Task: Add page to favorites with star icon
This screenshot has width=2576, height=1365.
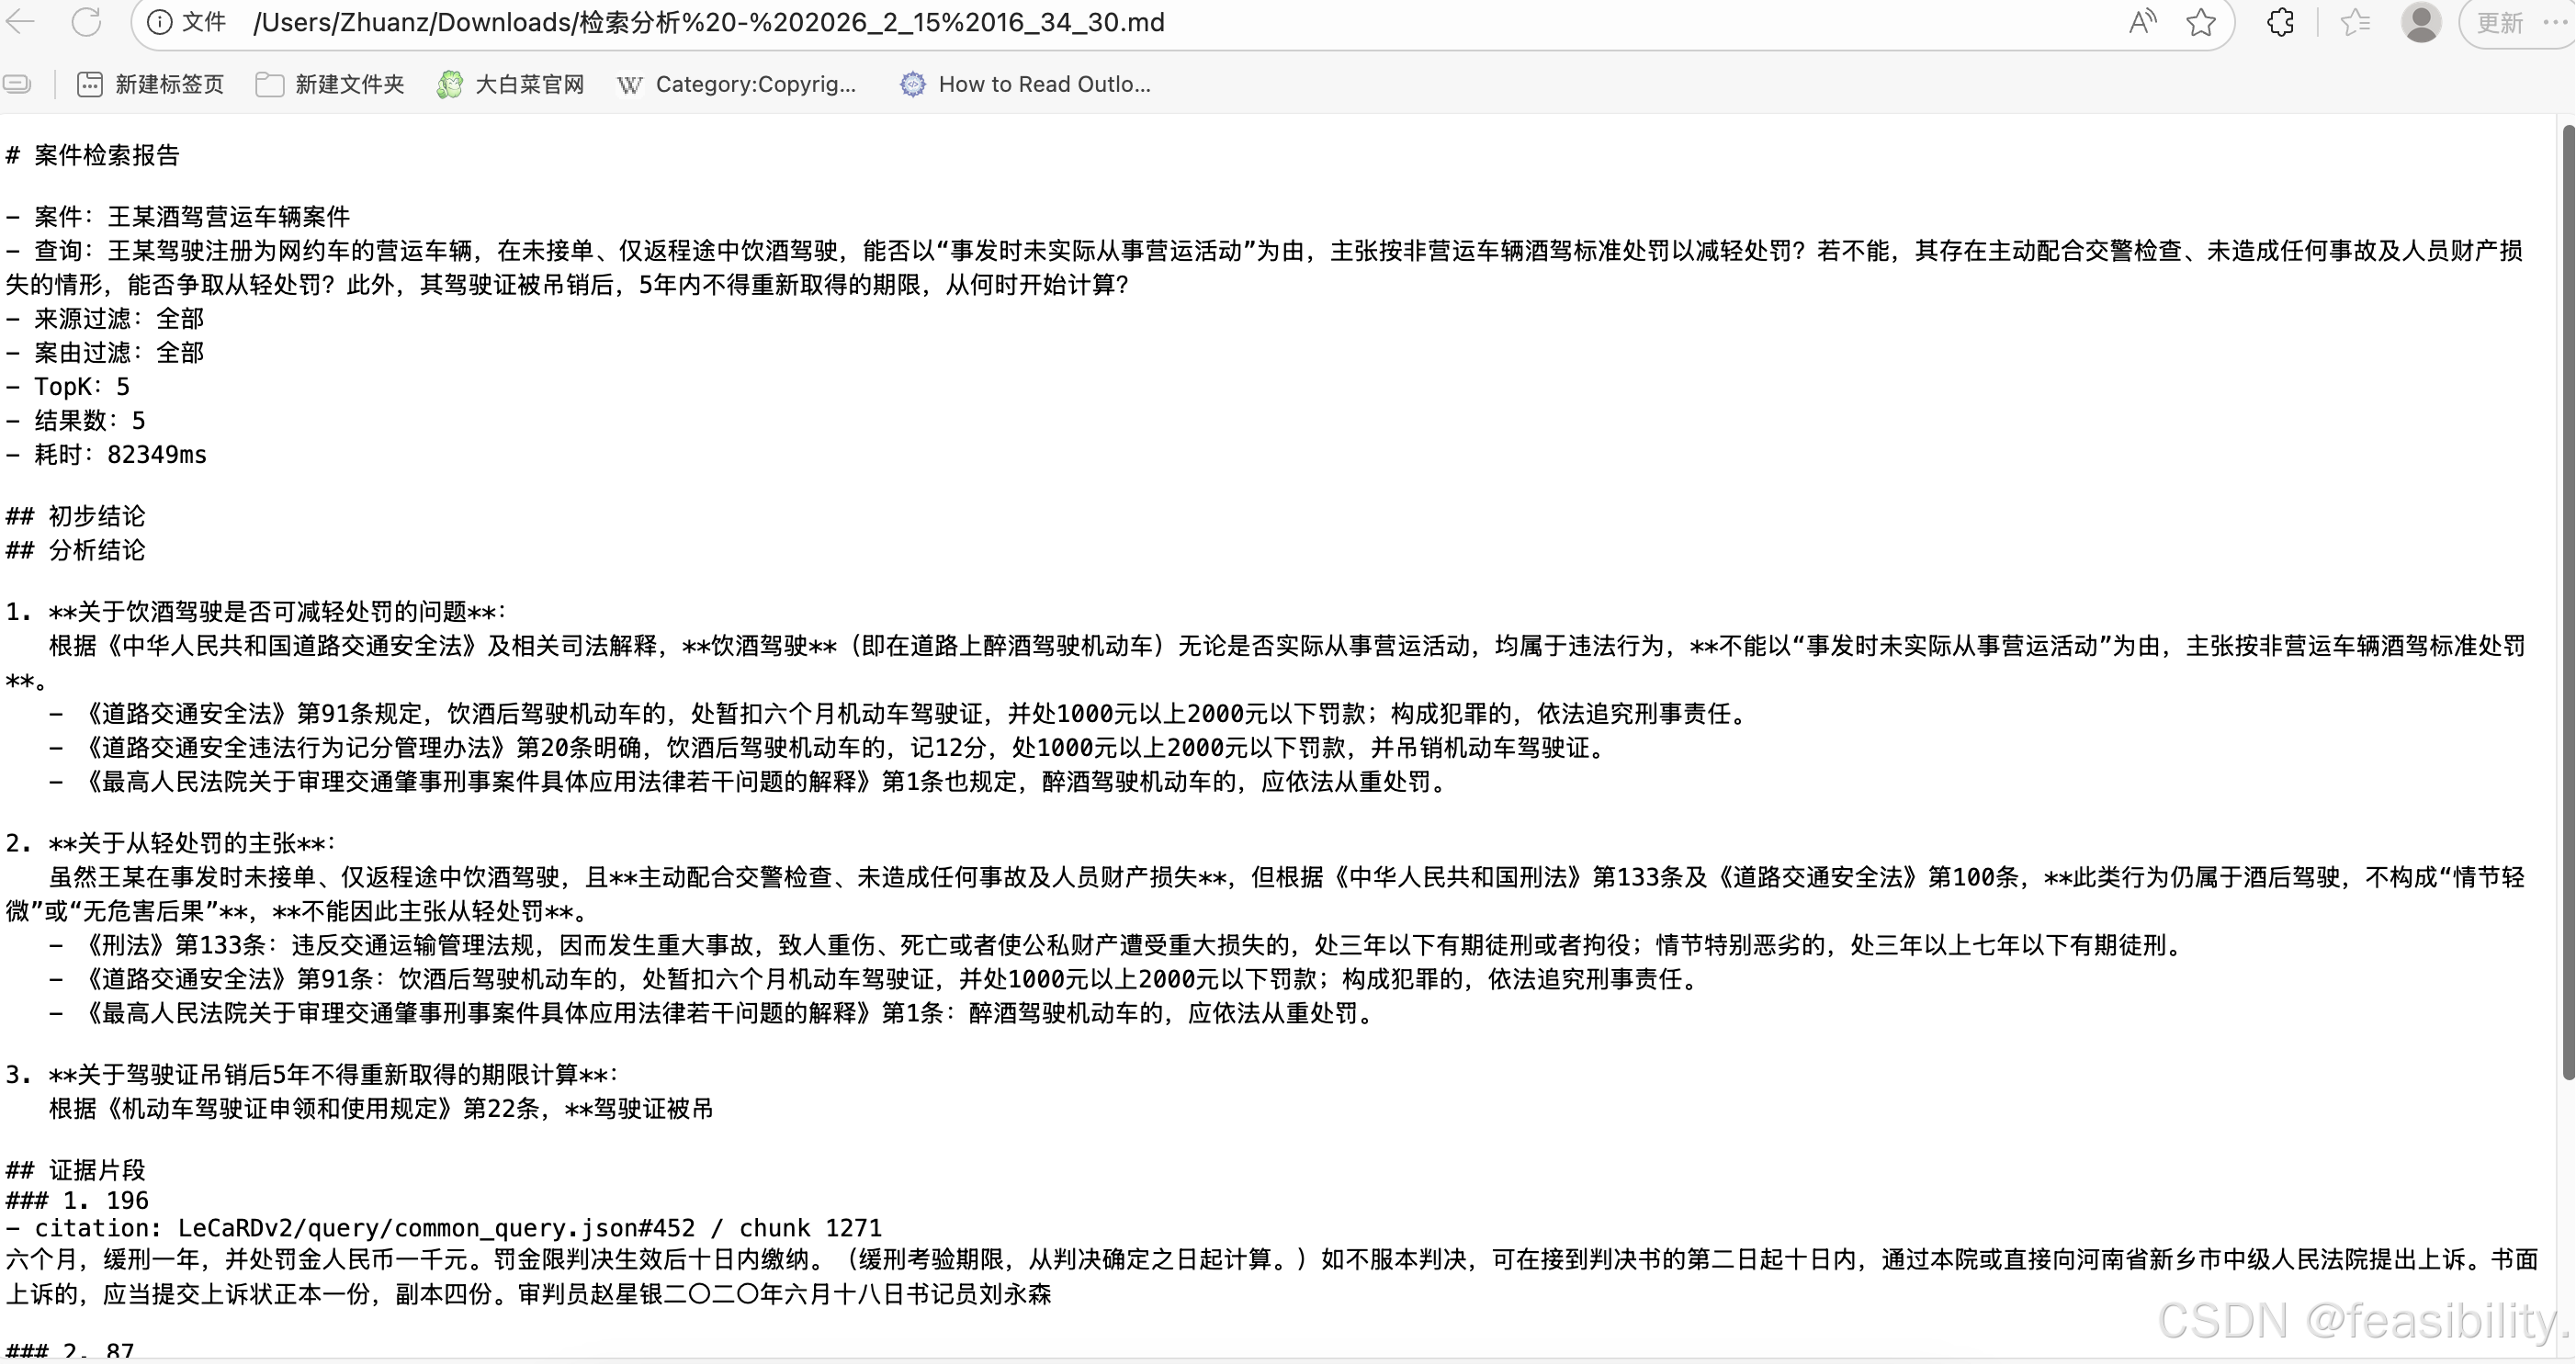Action: click(x=2201, y=22)
